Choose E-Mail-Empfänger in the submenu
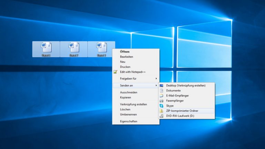 (177, 96)
